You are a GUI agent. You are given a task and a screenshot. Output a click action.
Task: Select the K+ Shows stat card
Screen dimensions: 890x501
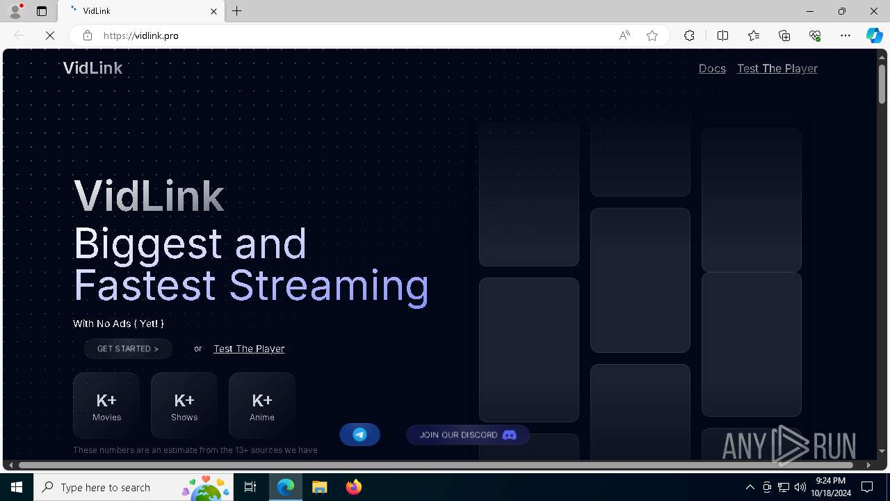(184, 406)
